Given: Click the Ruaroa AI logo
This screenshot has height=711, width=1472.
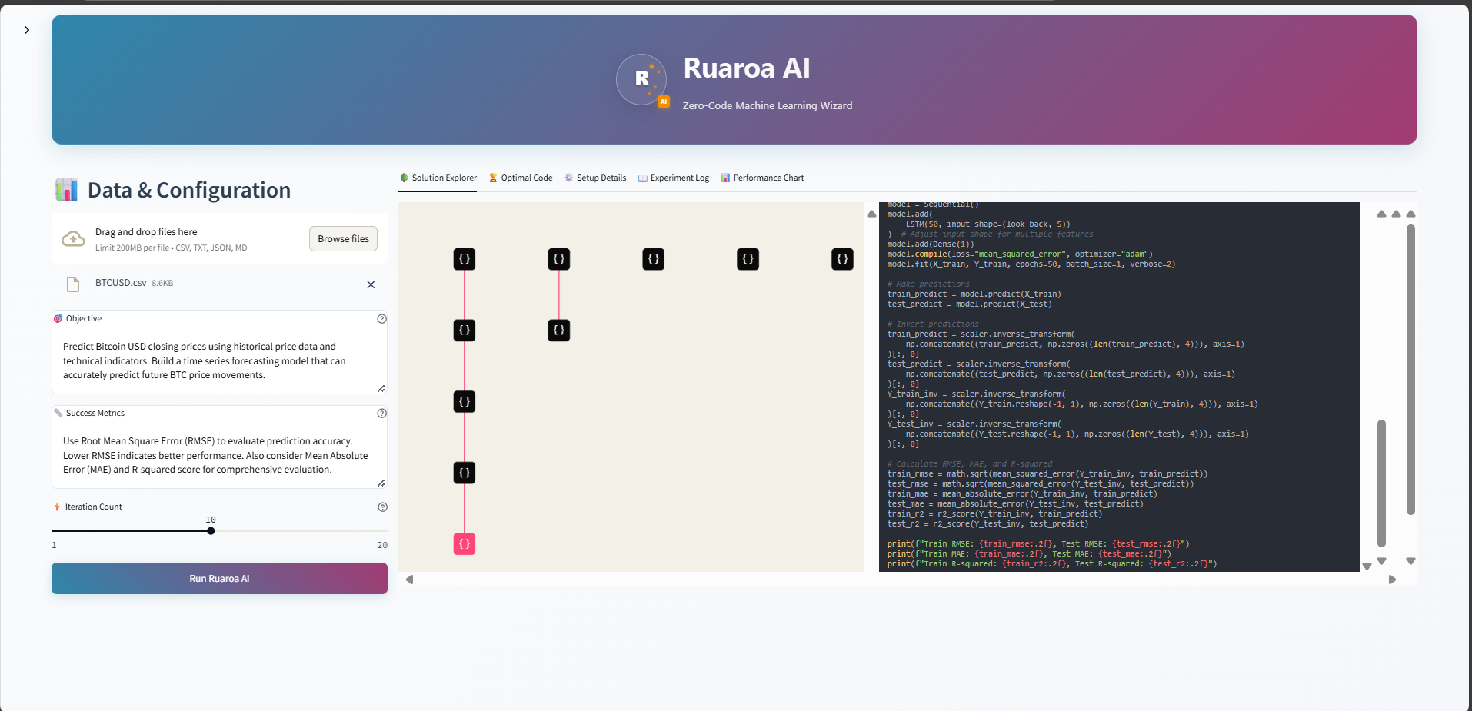Looking at the screenshot, I should point(642,79).
